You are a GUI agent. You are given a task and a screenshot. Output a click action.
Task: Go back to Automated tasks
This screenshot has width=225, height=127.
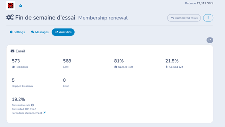[x=184, y=18]
